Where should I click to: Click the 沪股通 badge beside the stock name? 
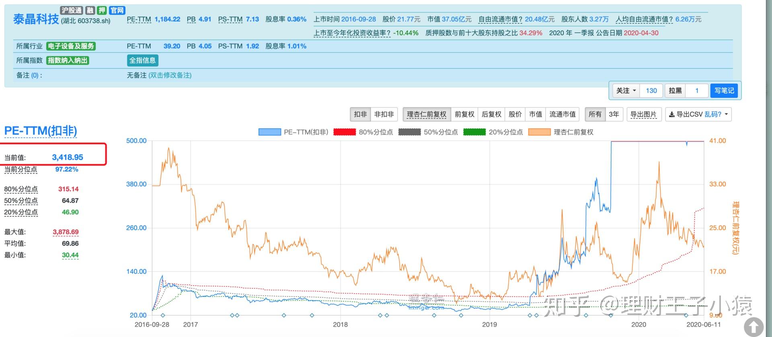(x=72, y=10)
